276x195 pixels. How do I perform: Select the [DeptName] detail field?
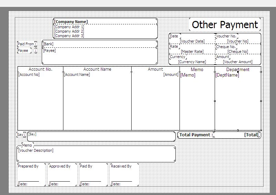pos(227,75)
